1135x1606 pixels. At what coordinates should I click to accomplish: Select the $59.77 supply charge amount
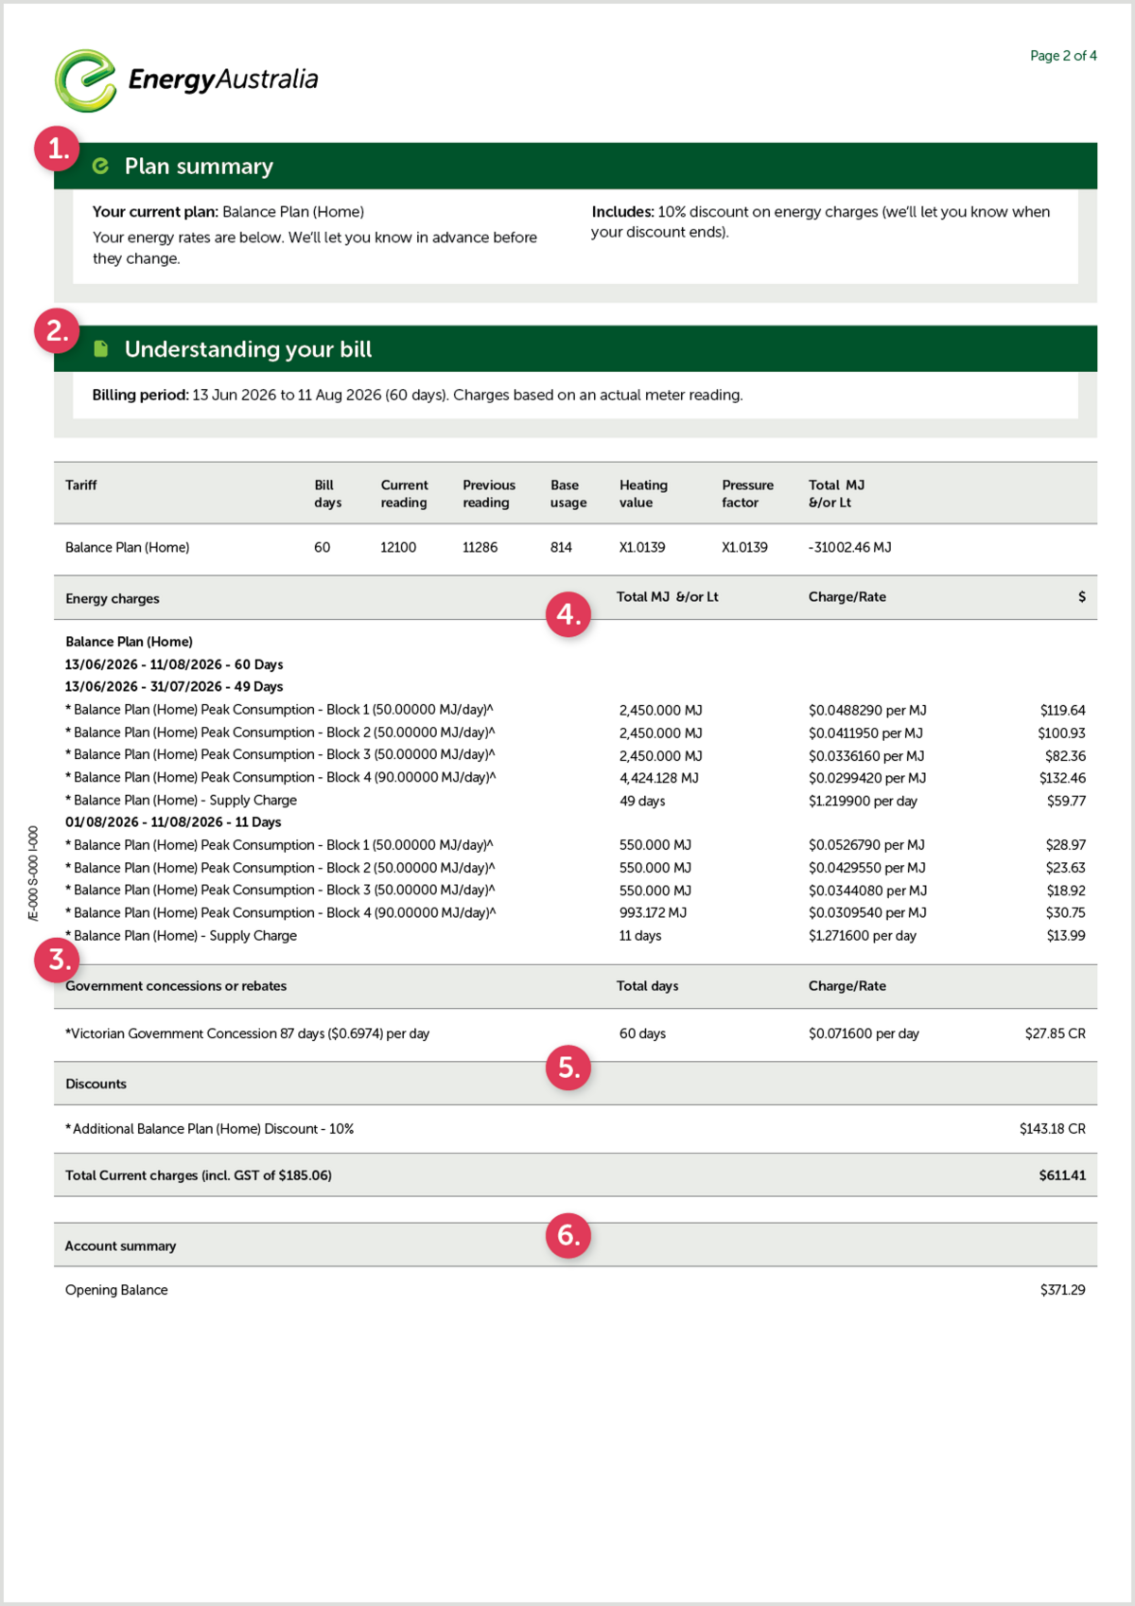click(1066, 801)
